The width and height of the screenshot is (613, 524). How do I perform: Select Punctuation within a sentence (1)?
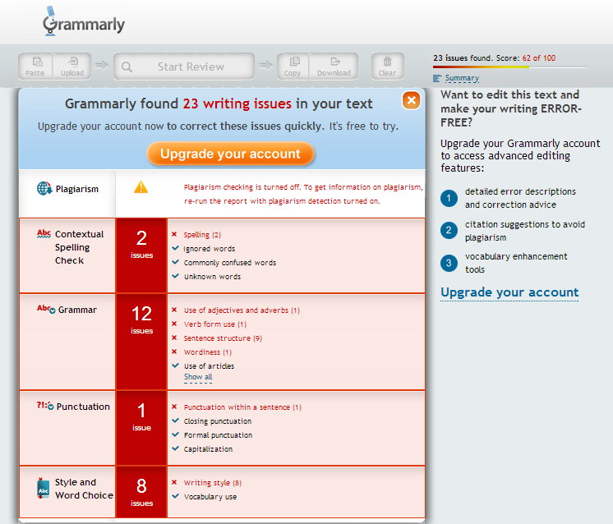click(242, 407)
